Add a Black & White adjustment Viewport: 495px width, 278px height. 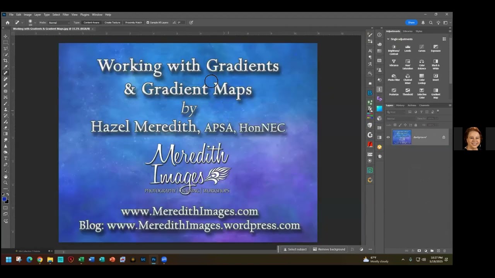pyautogui.click(x=435, y=64)
